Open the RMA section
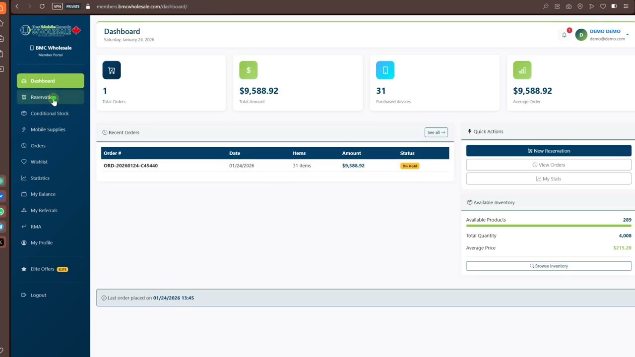Screen dimensions: 635x357 [x=50, y=227]
